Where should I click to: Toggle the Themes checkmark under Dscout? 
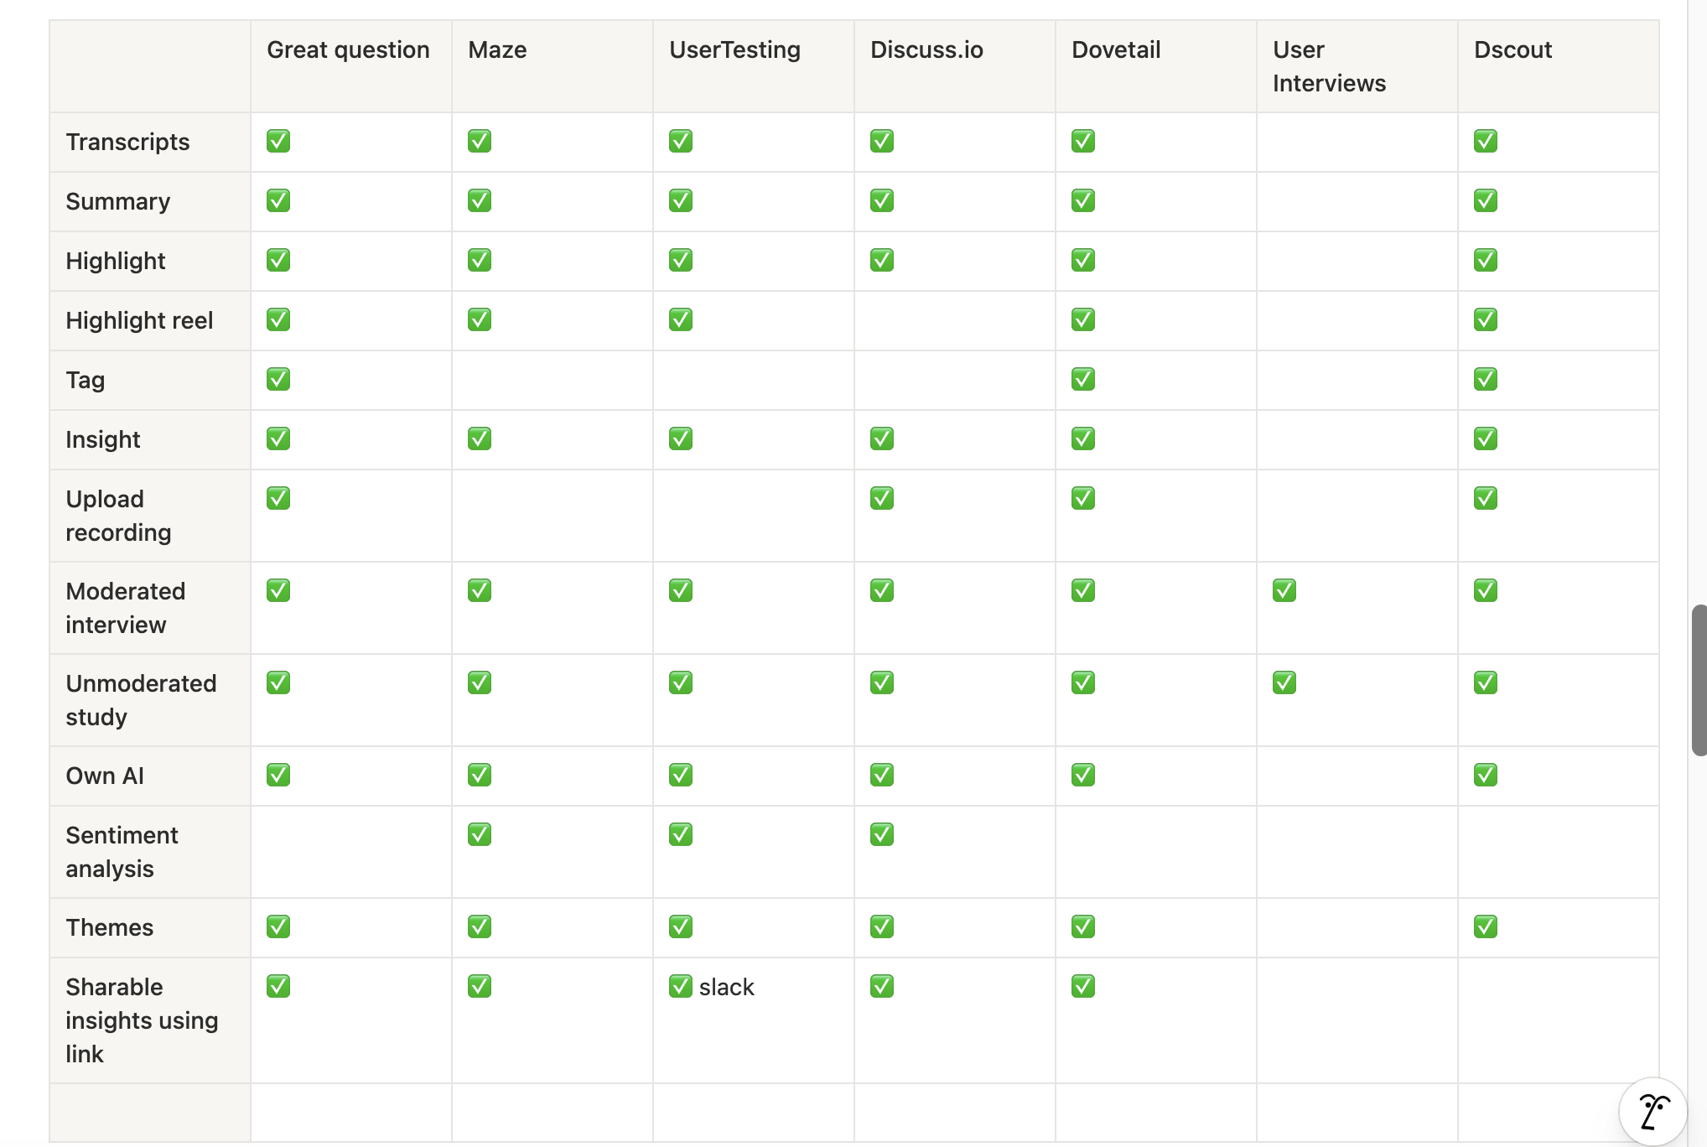1485,926
